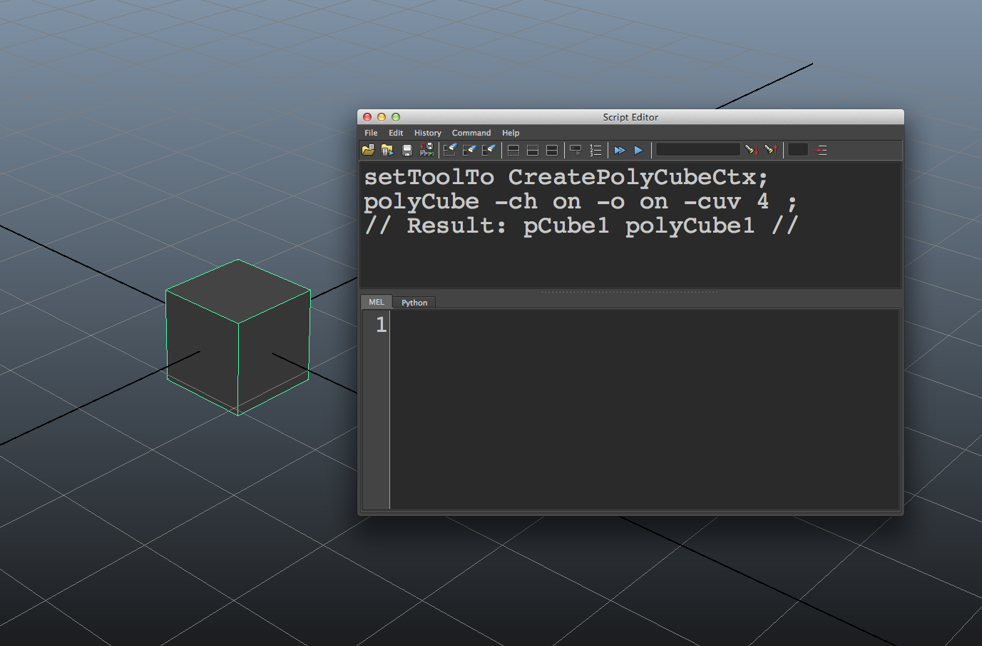Clear the history pane

pyautogui.click(x=449, y=149)
